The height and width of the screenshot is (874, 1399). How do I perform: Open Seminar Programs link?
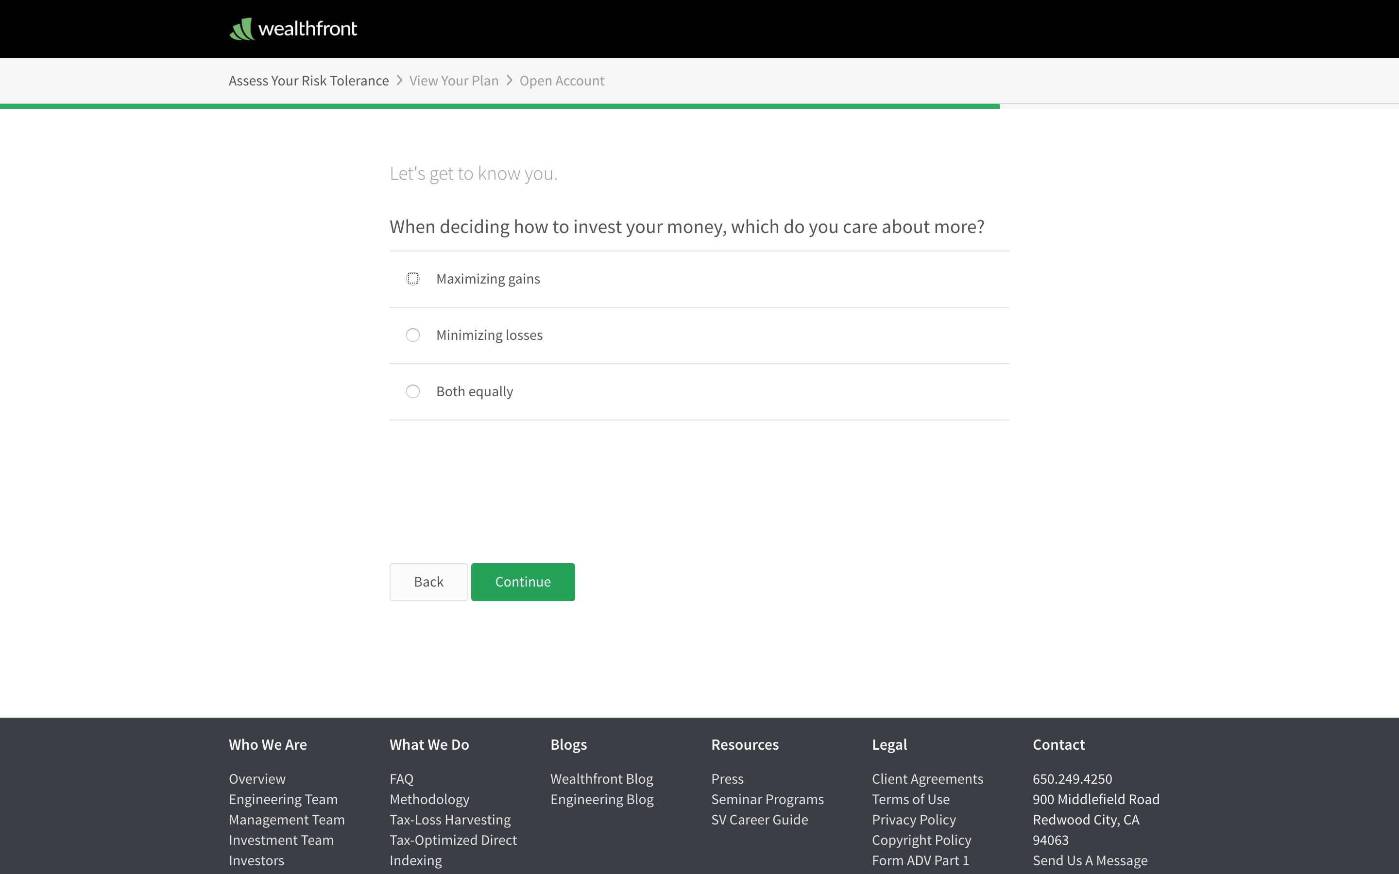click(x=767, y=799)
